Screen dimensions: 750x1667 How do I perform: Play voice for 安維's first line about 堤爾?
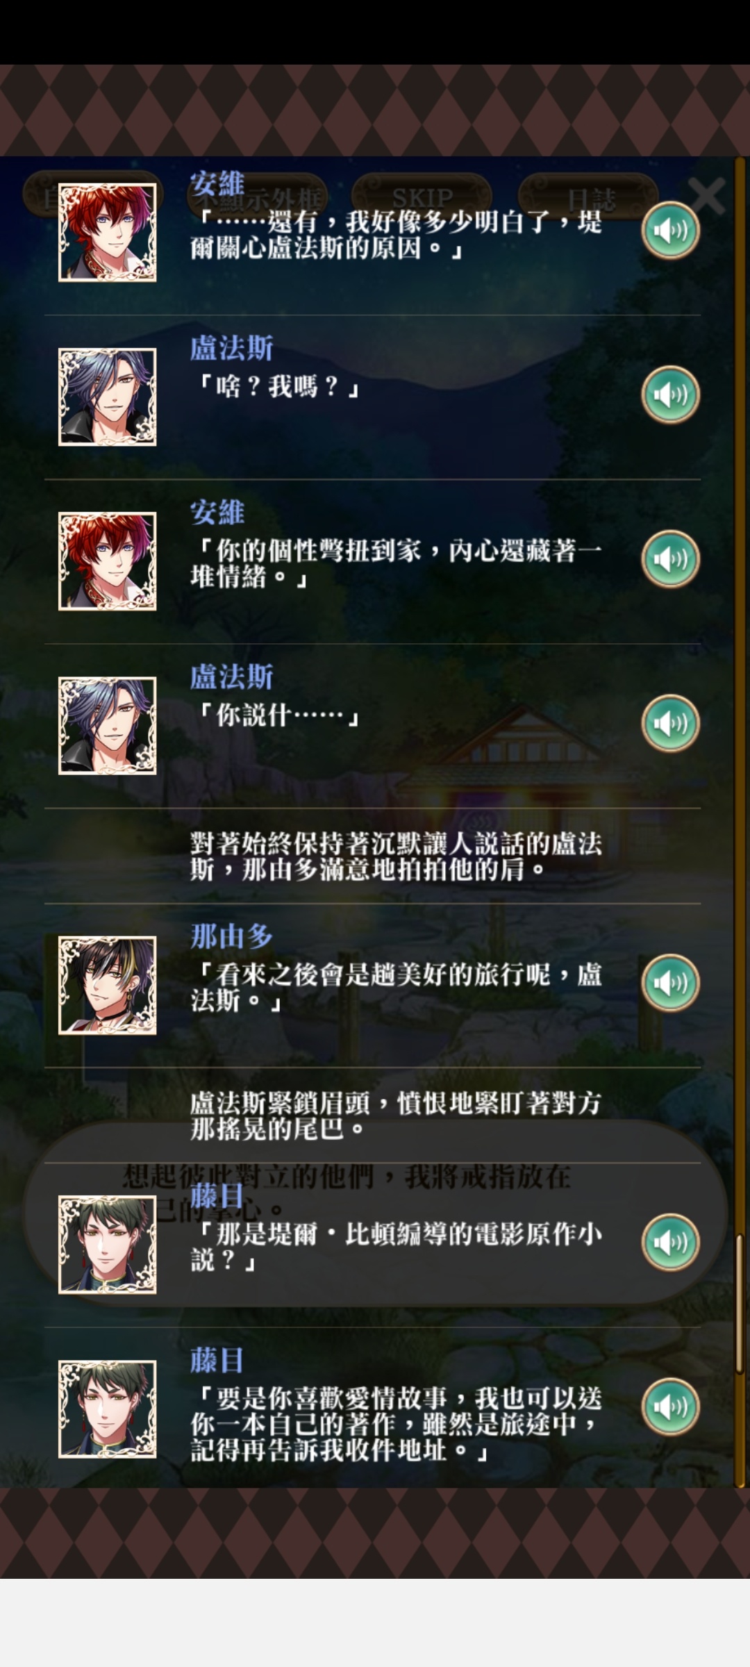point(670,230)
